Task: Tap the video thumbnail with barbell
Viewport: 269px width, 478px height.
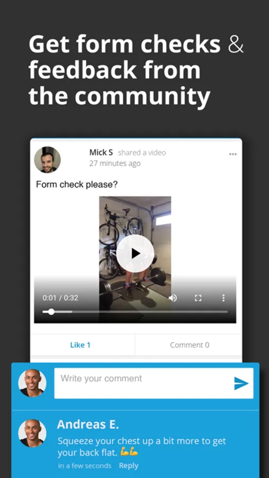Action: click(x=135, y=259)
